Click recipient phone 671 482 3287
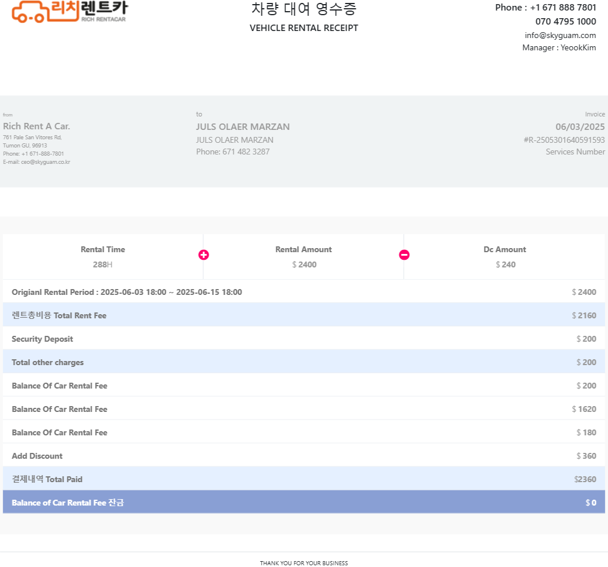 click(x=246, y=152)
